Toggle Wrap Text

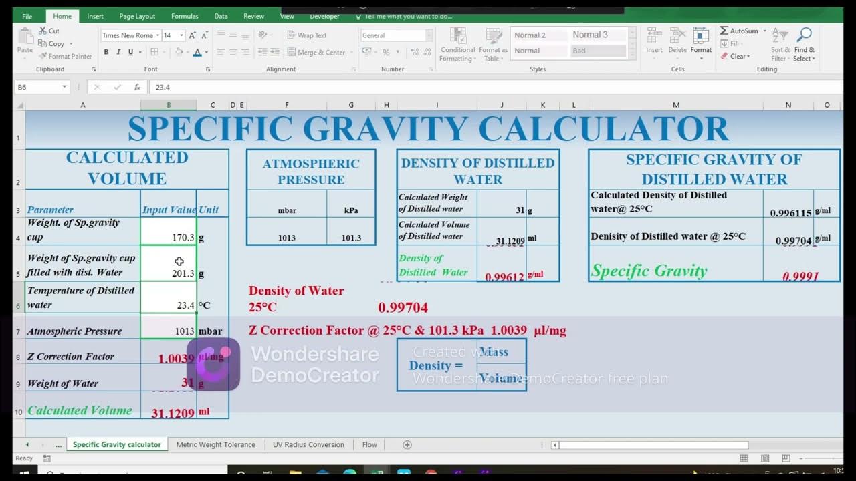coord(307,35)
